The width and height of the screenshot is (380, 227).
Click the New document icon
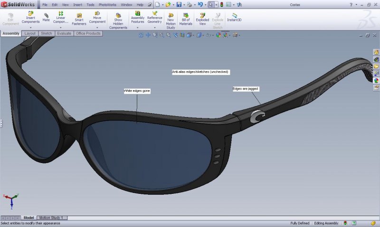158,4
